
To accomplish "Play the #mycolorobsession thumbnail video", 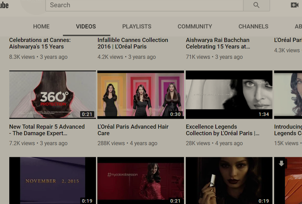I will pos(141,181).
